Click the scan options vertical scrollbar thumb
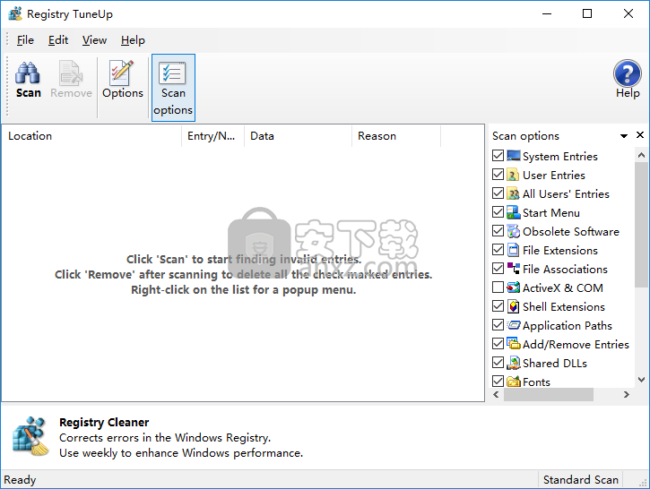The height and width of the screenshot is (489, 650). point(641,225)
